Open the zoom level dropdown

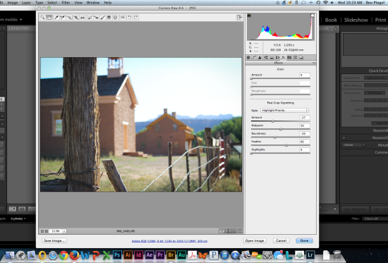(x=64, y=231)
